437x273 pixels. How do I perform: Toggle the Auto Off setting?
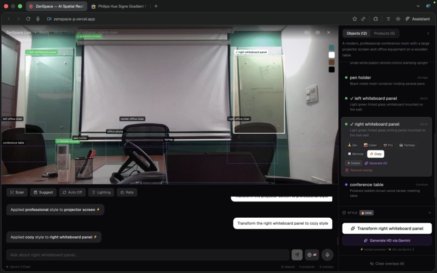coord(72,192)
